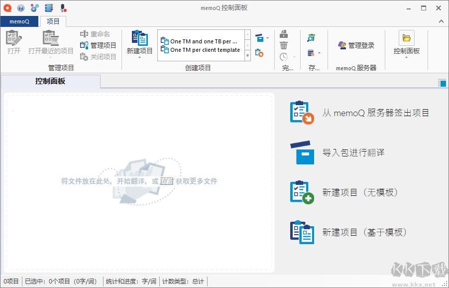Select the 控制面板 document tab
This screenshot has height=288, width=449.
(50, 81)
